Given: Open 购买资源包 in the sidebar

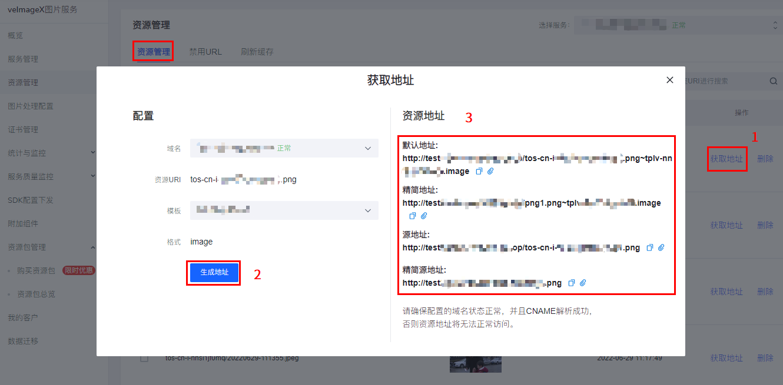Looking at the screenshot, I should [37, 270].
